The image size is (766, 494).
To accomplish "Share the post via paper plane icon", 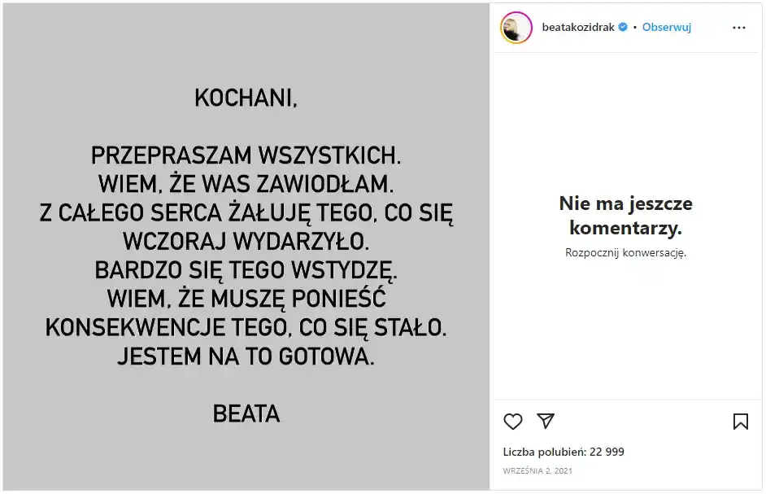I will tap(546, 421).
